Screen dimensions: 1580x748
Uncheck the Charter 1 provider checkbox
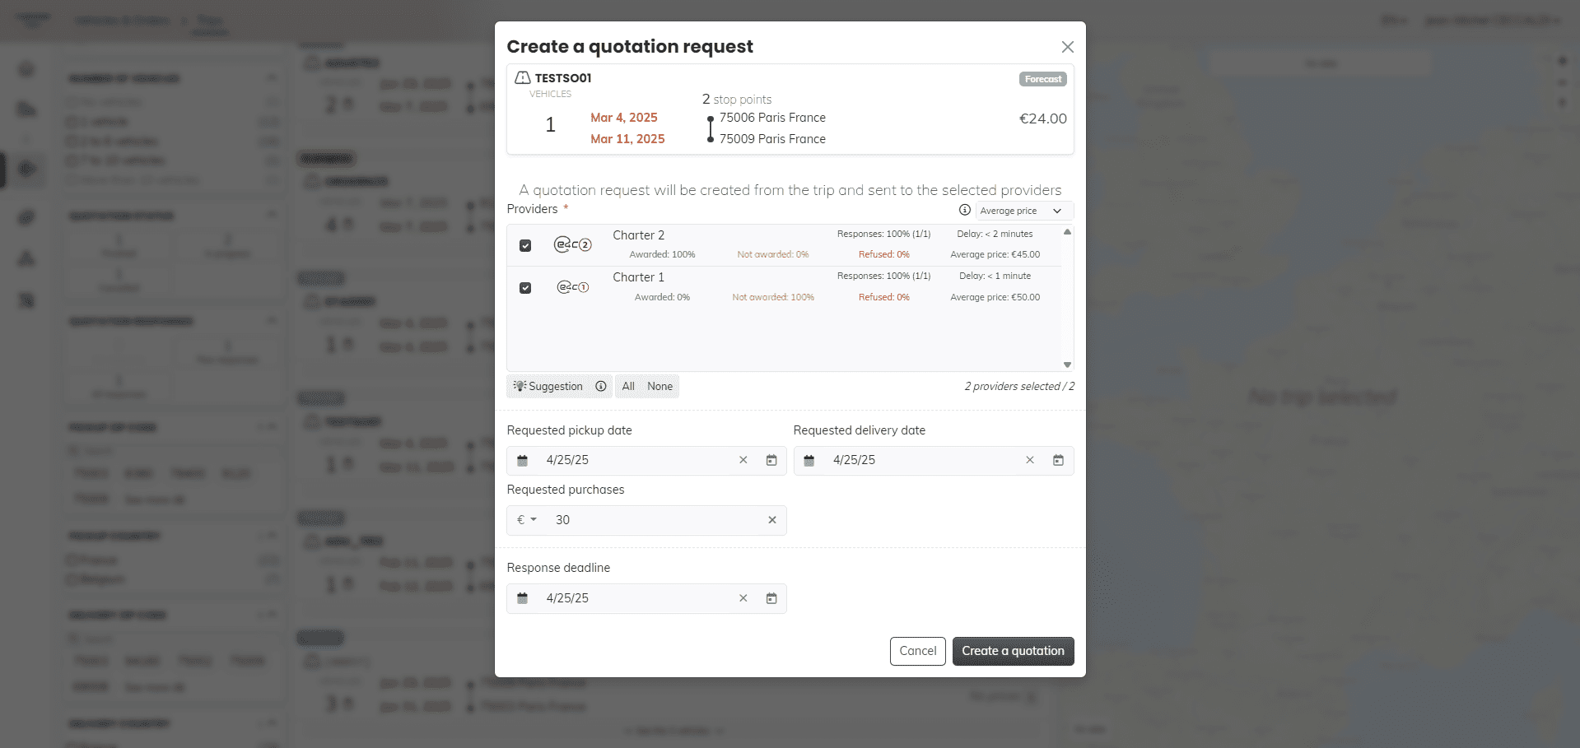(x=525, y=288)
